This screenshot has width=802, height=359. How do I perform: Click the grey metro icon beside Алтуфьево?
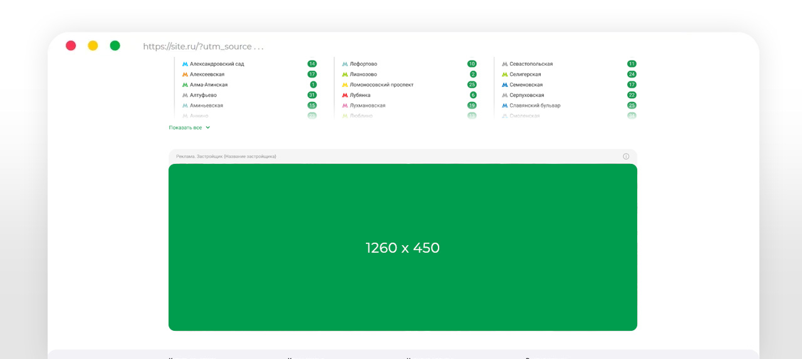[185, 95]
